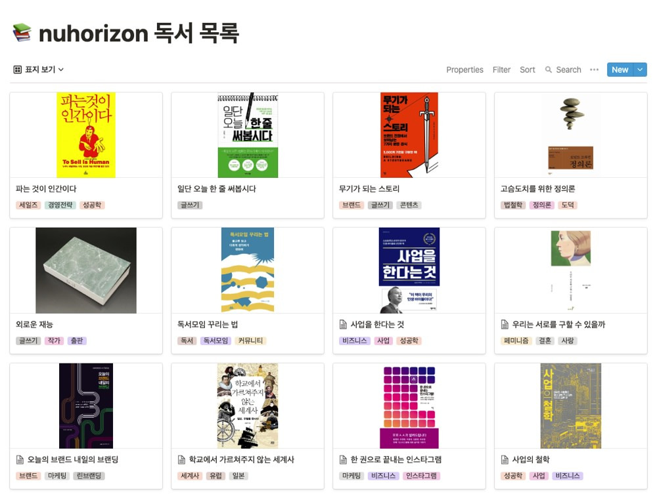Open the dropdown arrow next to New
Viewport: 657px width, 496px height.
(640, 70)
